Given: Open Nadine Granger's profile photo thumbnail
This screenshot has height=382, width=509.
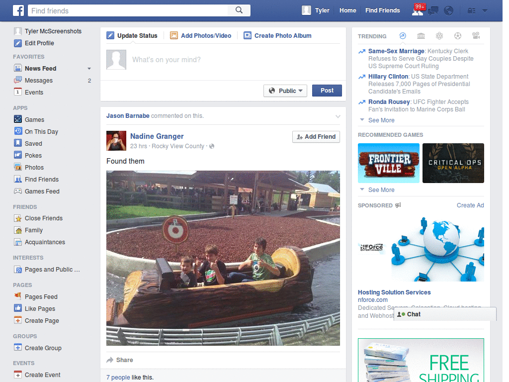Looking at the screenshot, I should tap(116, 141).
